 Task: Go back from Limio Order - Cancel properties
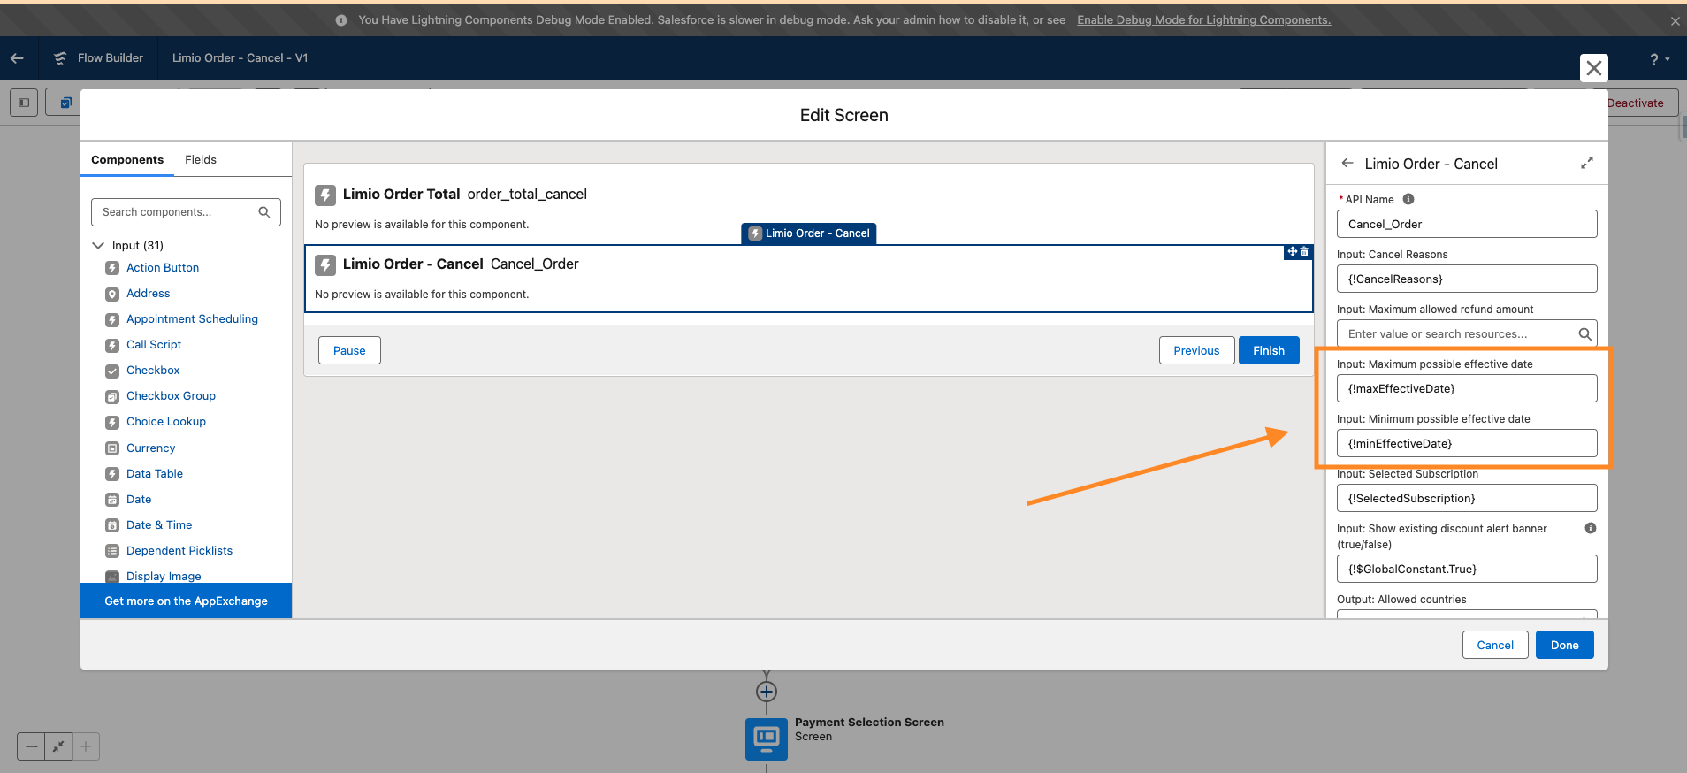[x=1347, y=164]
